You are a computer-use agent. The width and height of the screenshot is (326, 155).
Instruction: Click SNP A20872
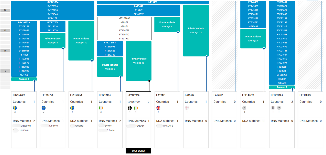pos(124,22)
